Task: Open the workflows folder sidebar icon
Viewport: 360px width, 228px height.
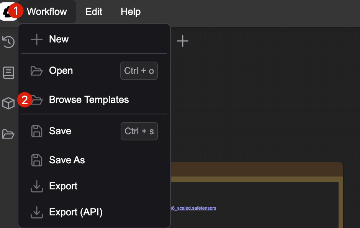Action: coord(8,134)
